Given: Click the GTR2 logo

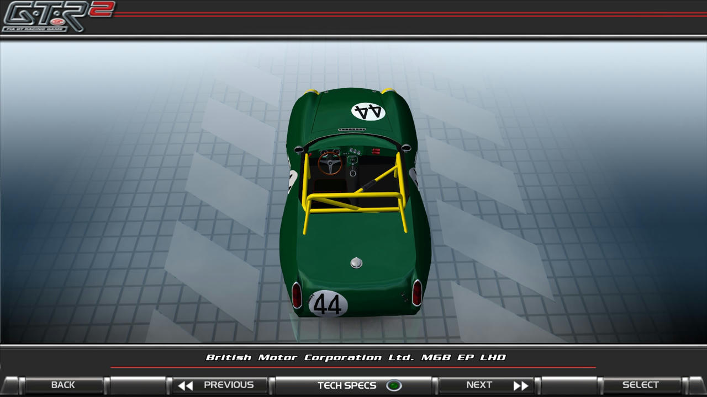Looking at the screenshot, I should pos(57,17).
